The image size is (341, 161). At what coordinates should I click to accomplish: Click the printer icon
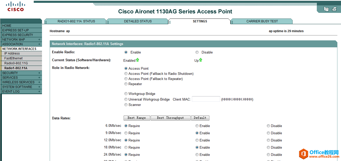334,9
